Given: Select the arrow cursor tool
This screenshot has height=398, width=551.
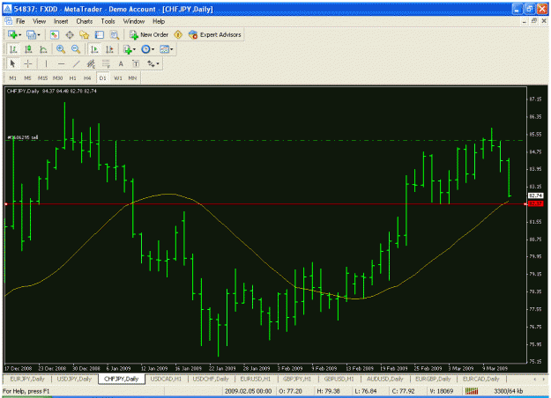Looking at the screenshot, I should (x=13, y=64).
